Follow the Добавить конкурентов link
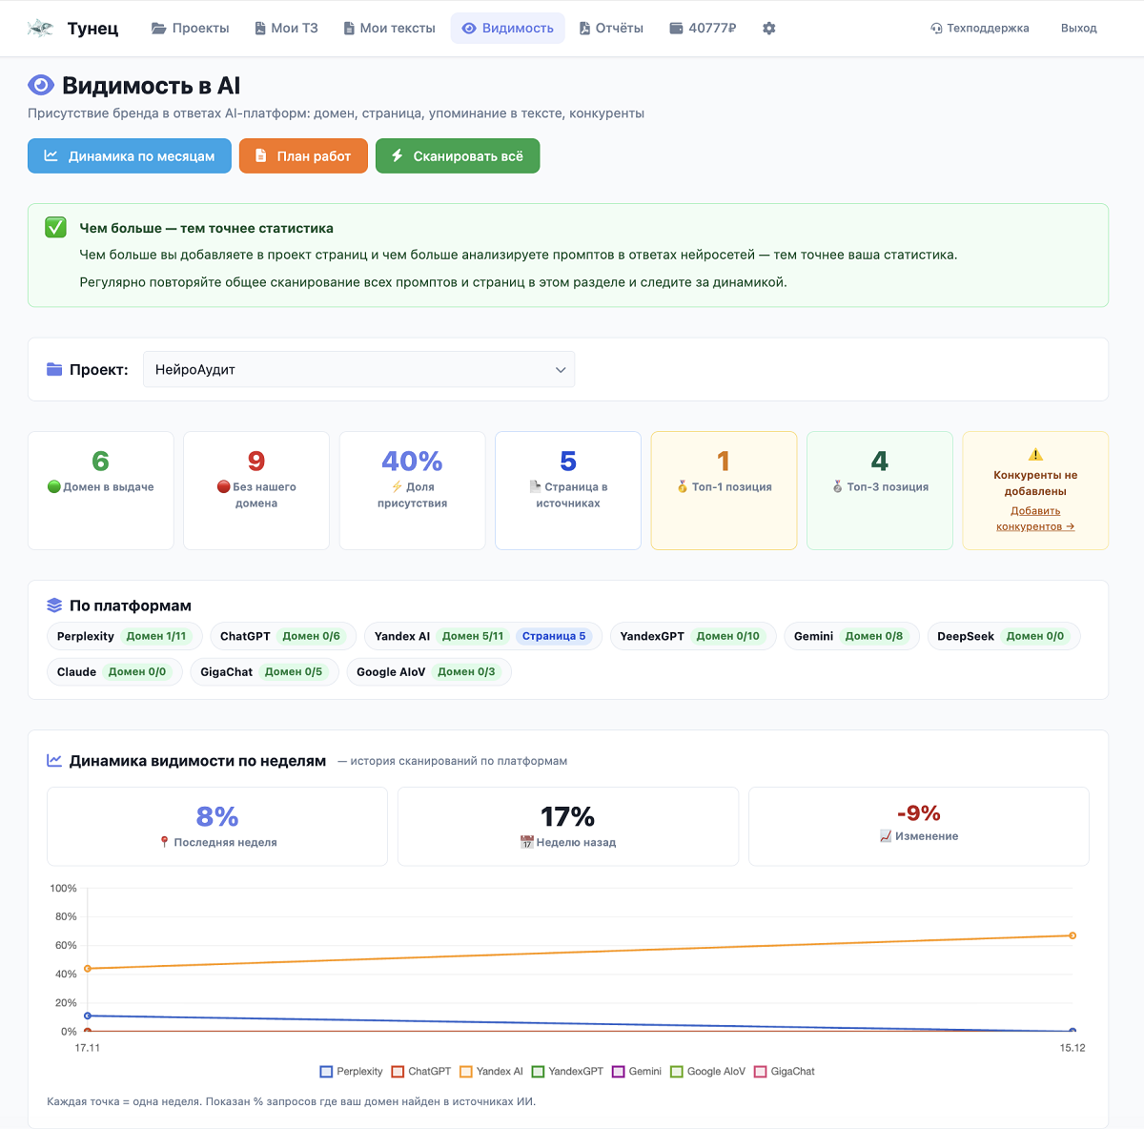1144x1129 pixels. coord(1035,519)
